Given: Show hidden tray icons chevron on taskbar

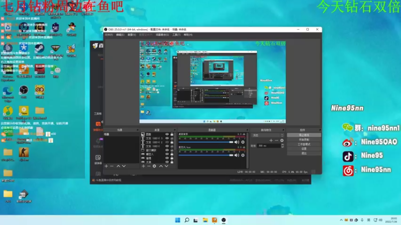Looking at the screenshot, I should 341,220.
